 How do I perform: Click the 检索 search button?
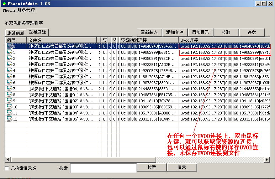[152, 167]
